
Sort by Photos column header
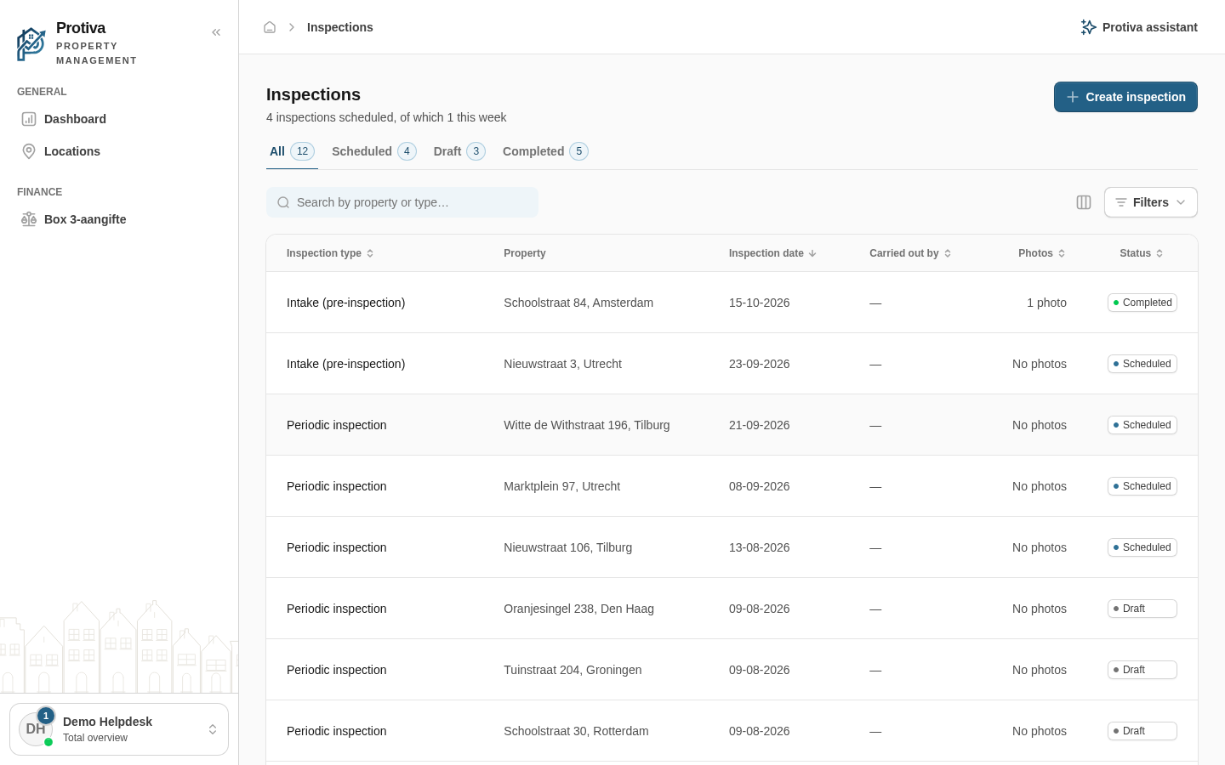tap(1042, 253)
